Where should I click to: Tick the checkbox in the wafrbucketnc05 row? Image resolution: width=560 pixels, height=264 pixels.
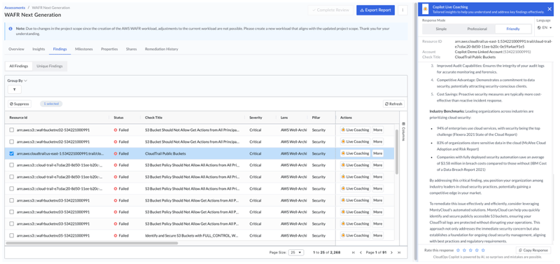pyautogui.click(x=11, y=235)
